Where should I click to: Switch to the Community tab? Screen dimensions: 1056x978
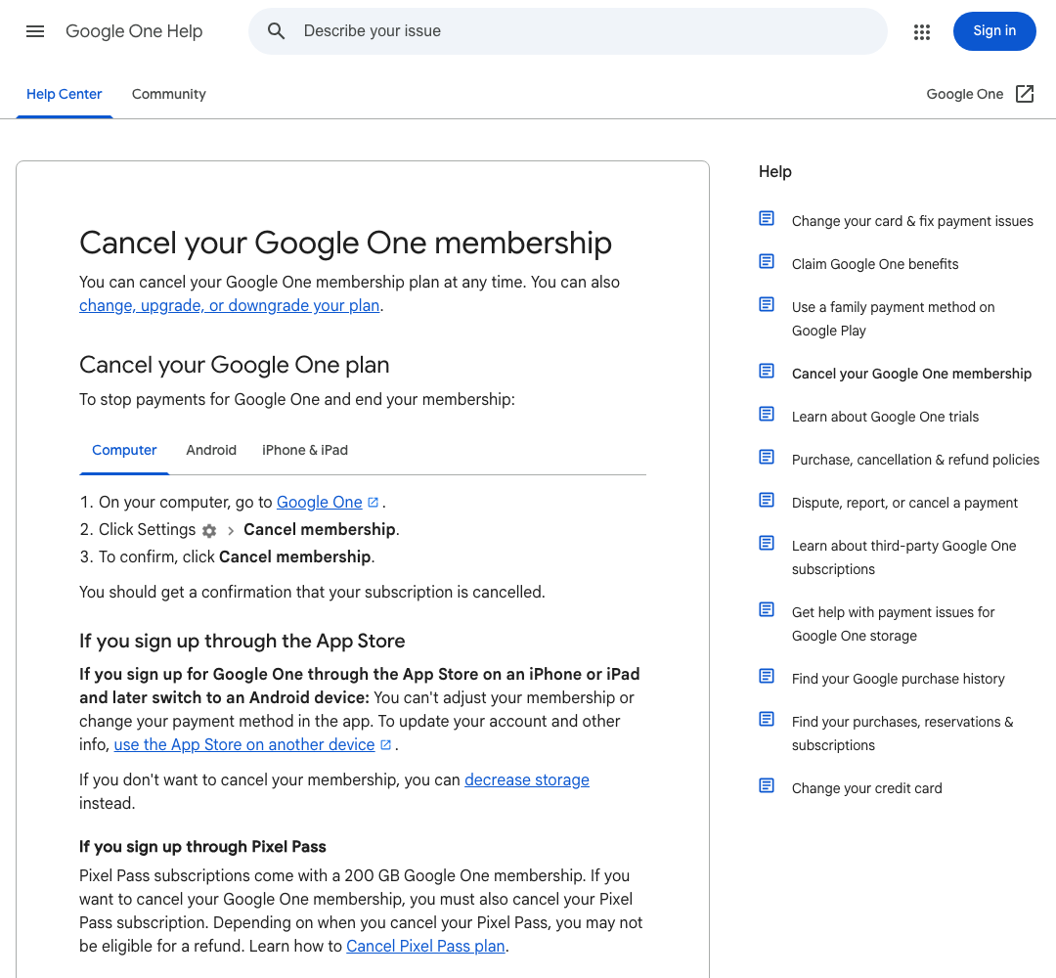click(x=168, y=94)
